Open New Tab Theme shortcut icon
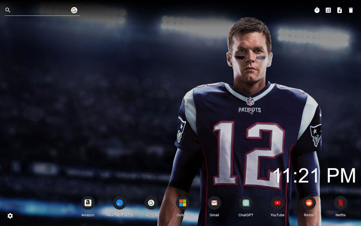 click(x=120, y=203)
